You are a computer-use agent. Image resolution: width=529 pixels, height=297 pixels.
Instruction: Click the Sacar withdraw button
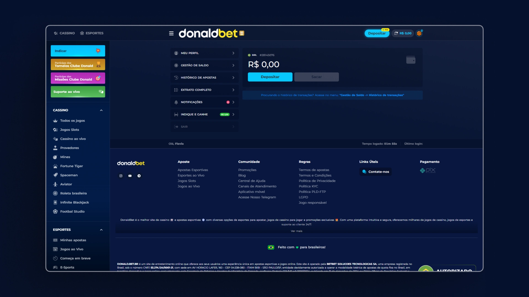(x=317, y=77)
